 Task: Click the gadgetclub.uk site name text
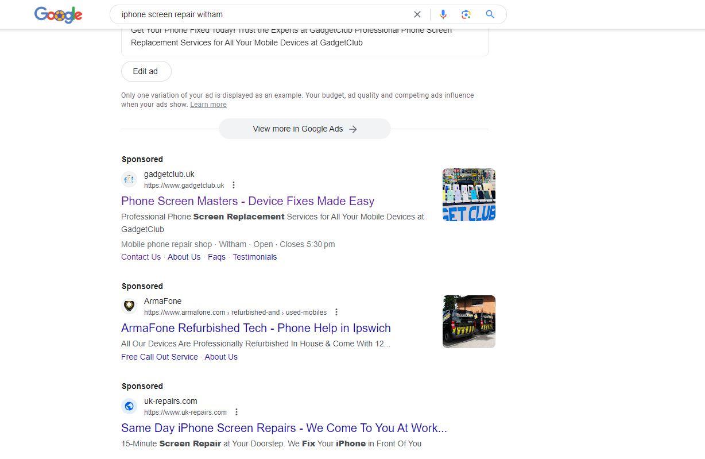coord(169,174)
